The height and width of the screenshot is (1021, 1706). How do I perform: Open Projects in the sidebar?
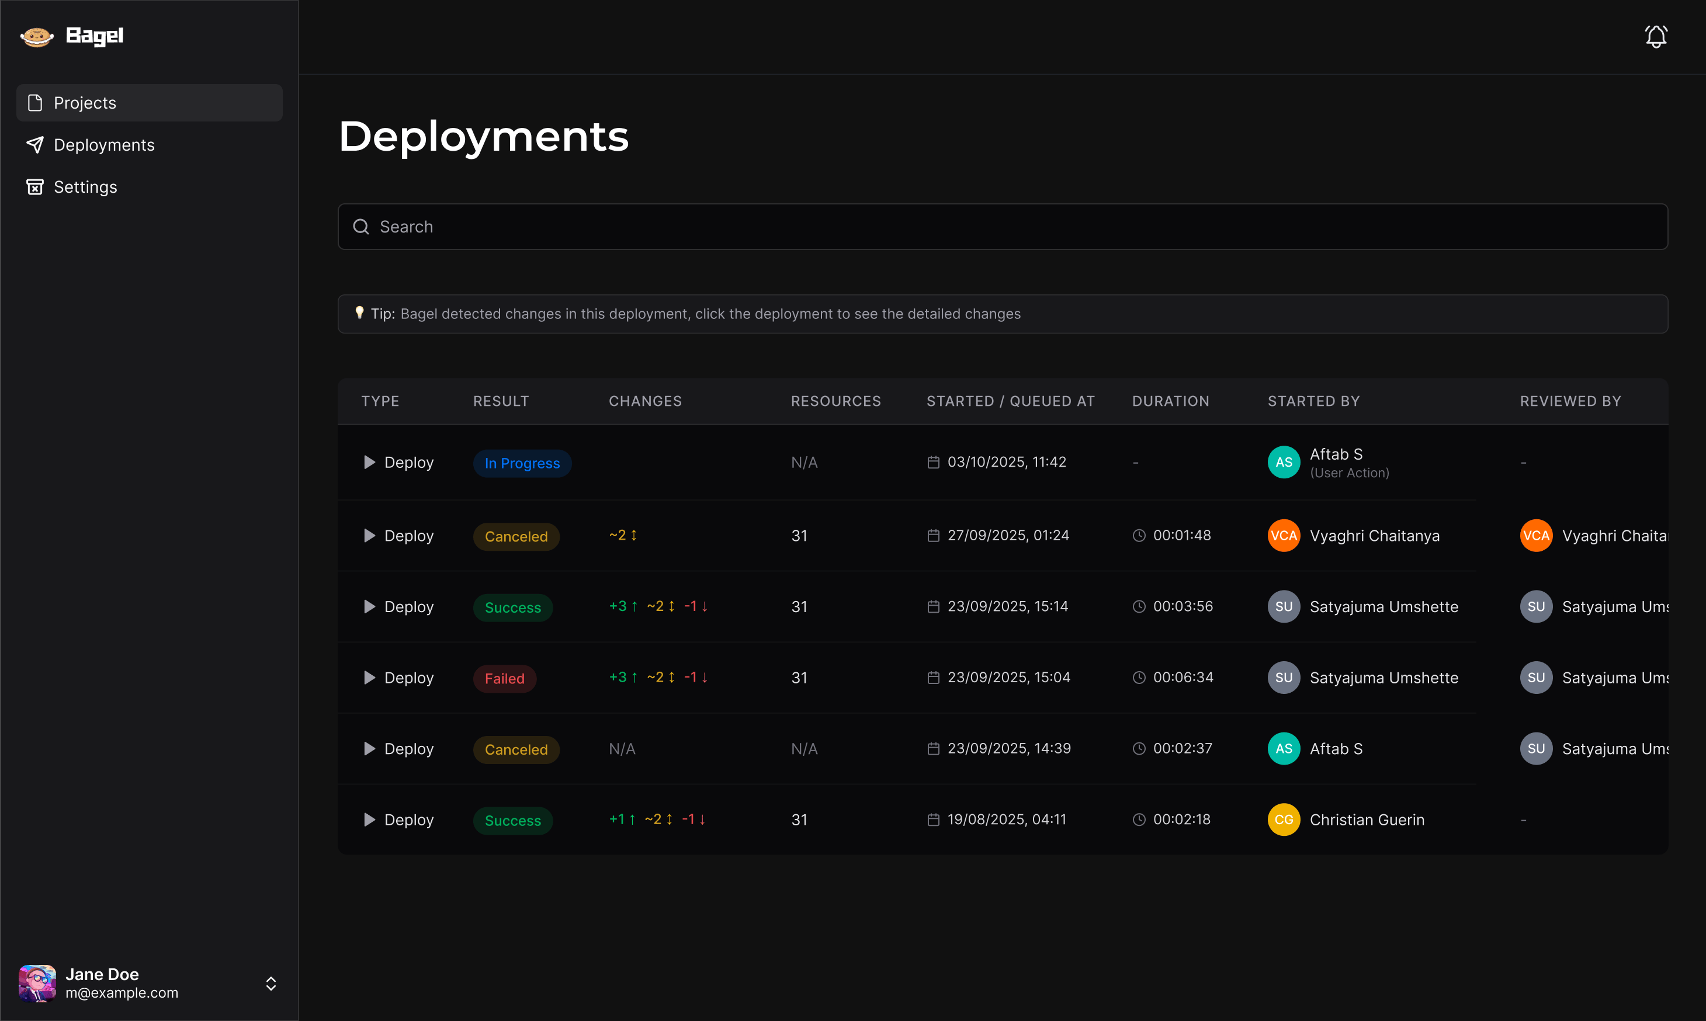[x=150, y=103]
